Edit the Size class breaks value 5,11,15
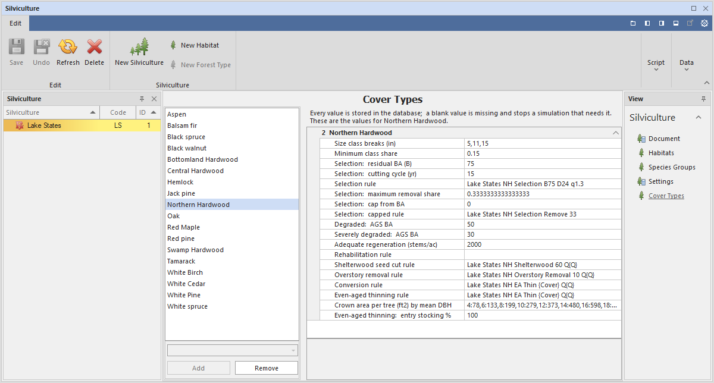This screenshot has width=714, height=383. (542, 143)
